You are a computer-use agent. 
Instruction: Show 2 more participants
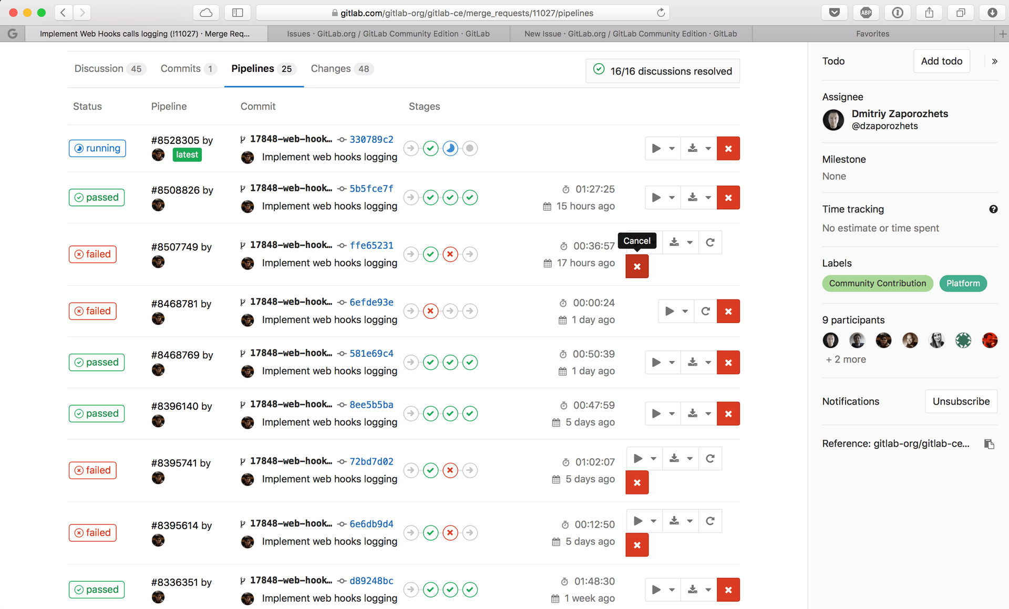(x=845, y=359)
